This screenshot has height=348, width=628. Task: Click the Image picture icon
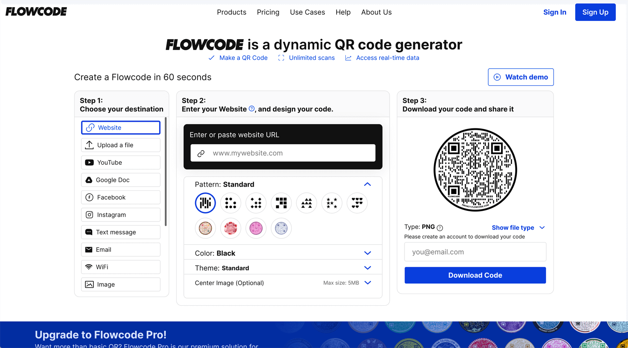[x=89, y=284]
